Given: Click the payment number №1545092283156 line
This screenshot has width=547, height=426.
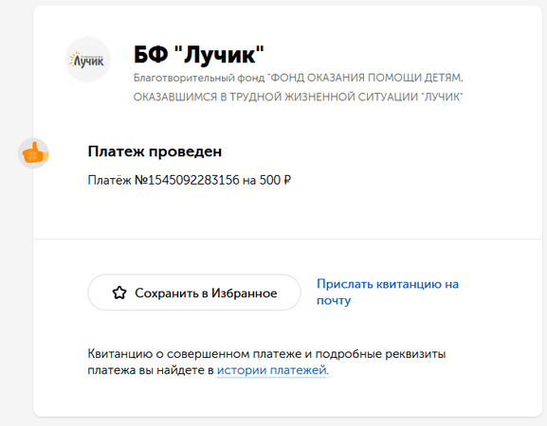Looking at the screenshot, I should click(x=190, y=180).
